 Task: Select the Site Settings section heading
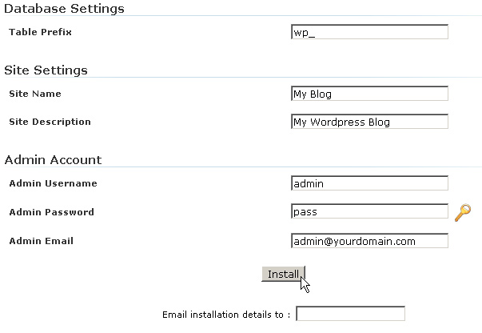pos(46,70)
